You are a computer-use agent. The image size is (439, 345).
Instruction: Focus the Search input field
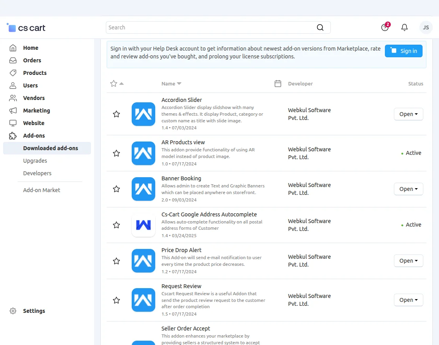(212, 27)
